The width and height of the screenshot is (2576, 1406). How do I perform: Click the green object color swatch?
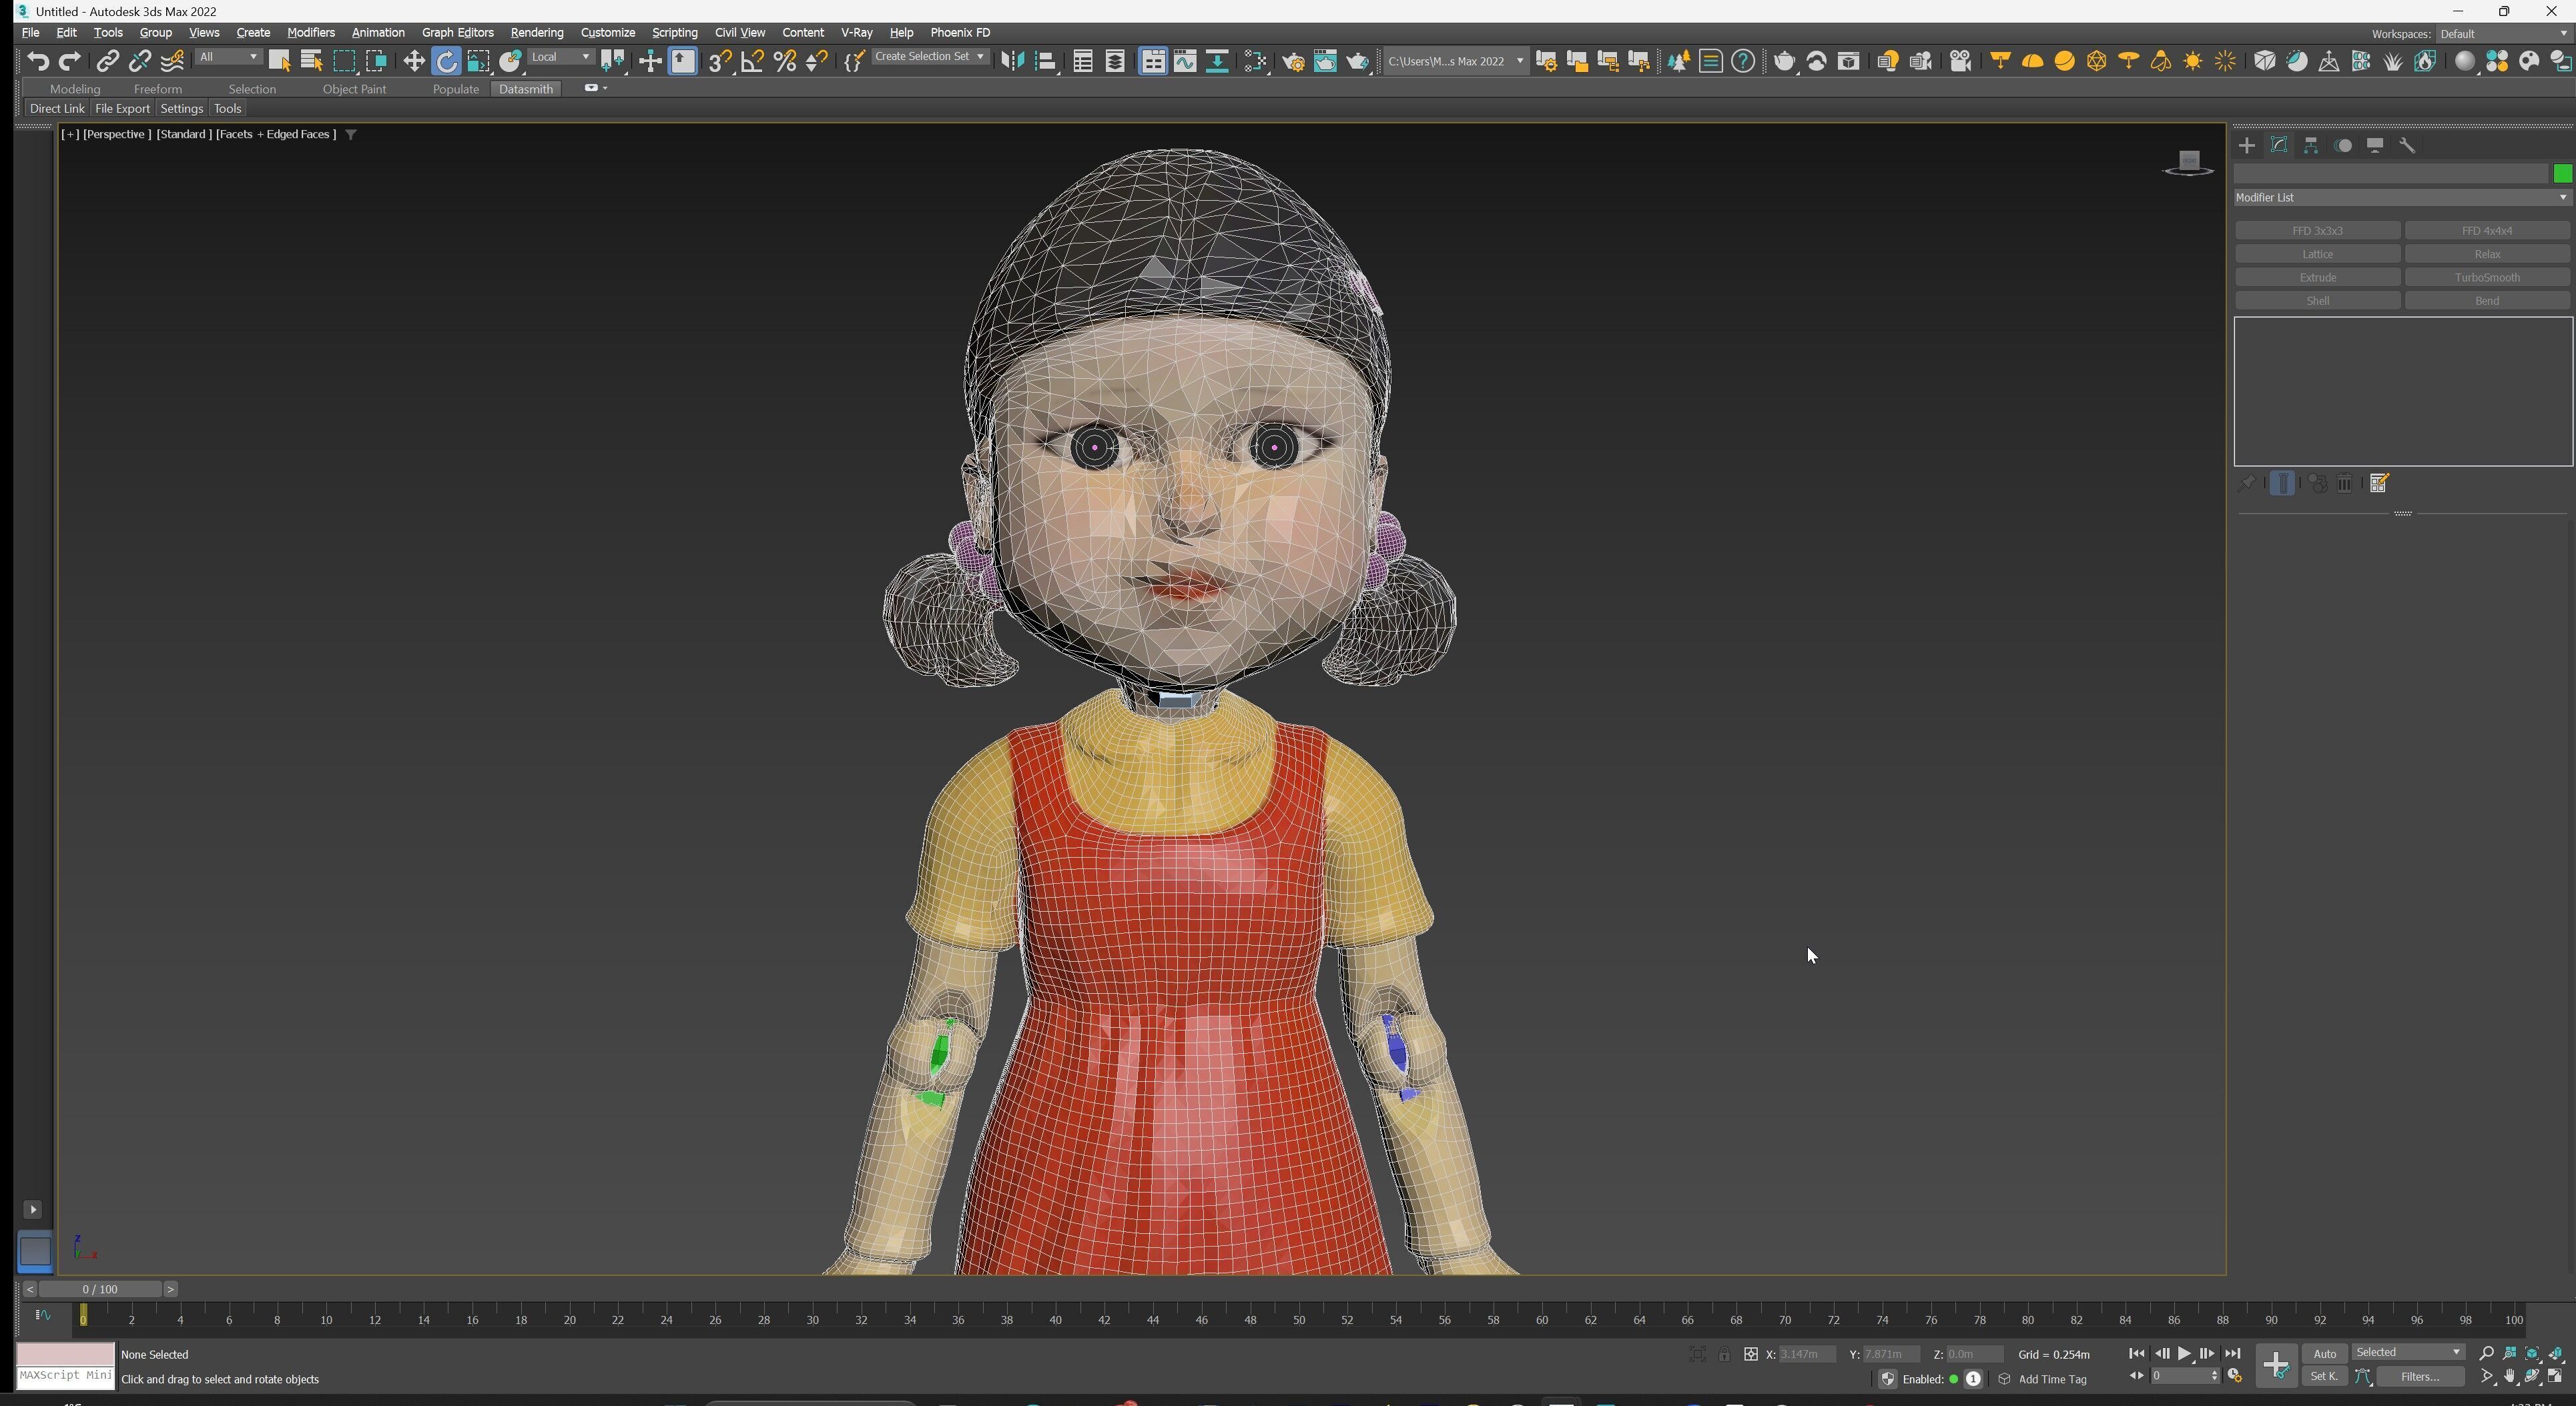2562,174
